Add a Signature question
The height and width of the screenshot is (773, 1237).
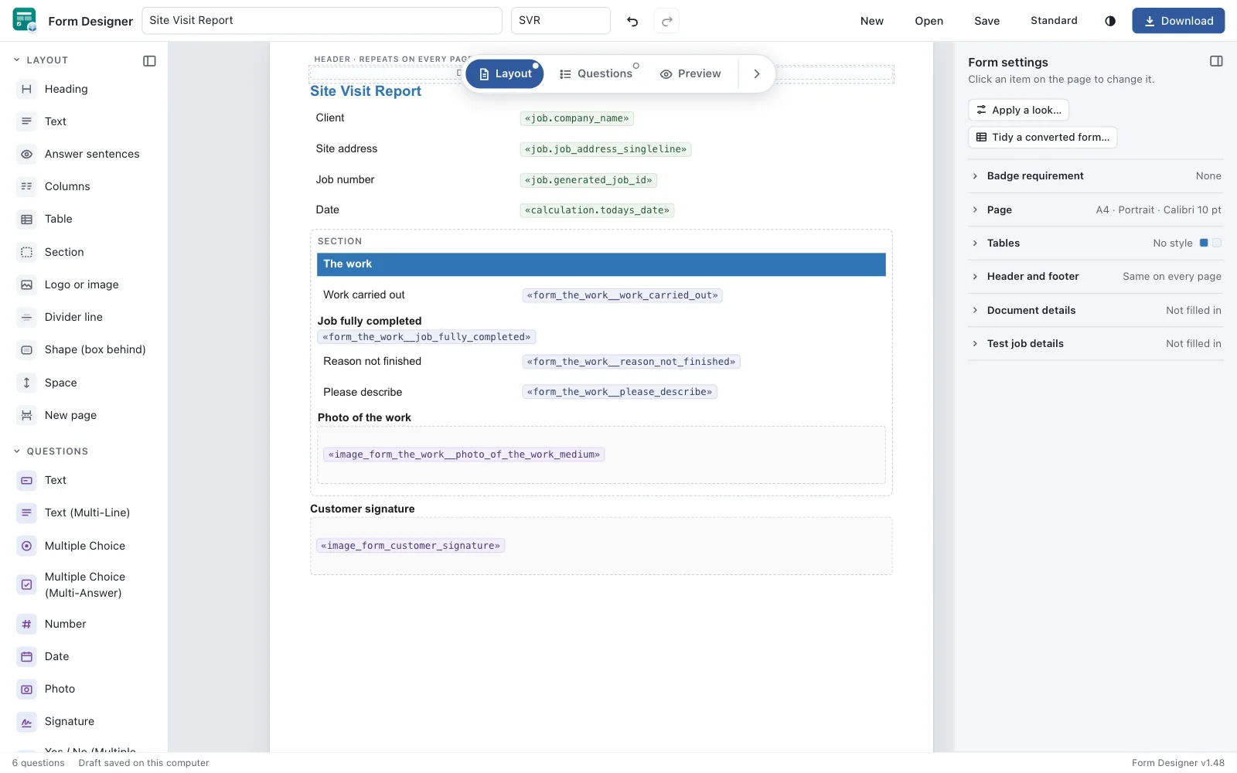point(84,721)
